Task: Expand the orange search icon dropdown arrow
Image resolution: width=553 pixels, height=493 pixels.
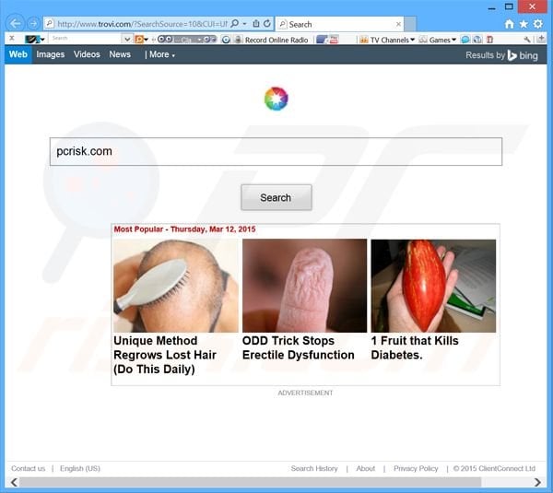Action: (146, 40)
